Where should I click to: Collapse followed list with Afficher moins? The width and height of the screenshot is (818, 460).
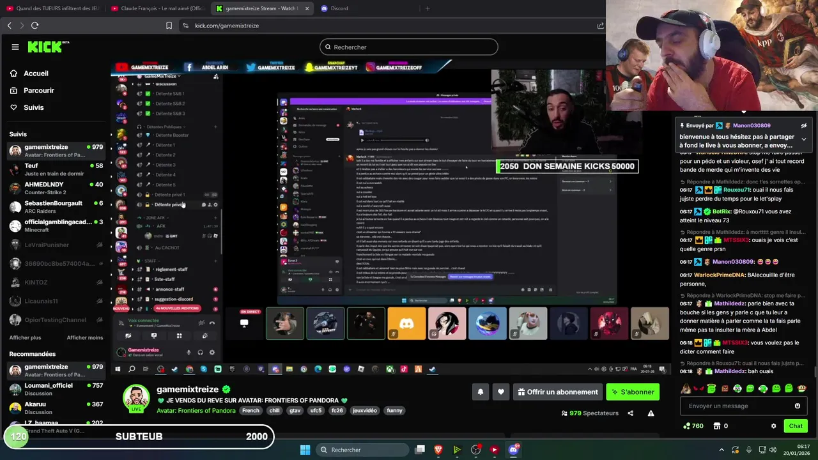pos(85,337)
